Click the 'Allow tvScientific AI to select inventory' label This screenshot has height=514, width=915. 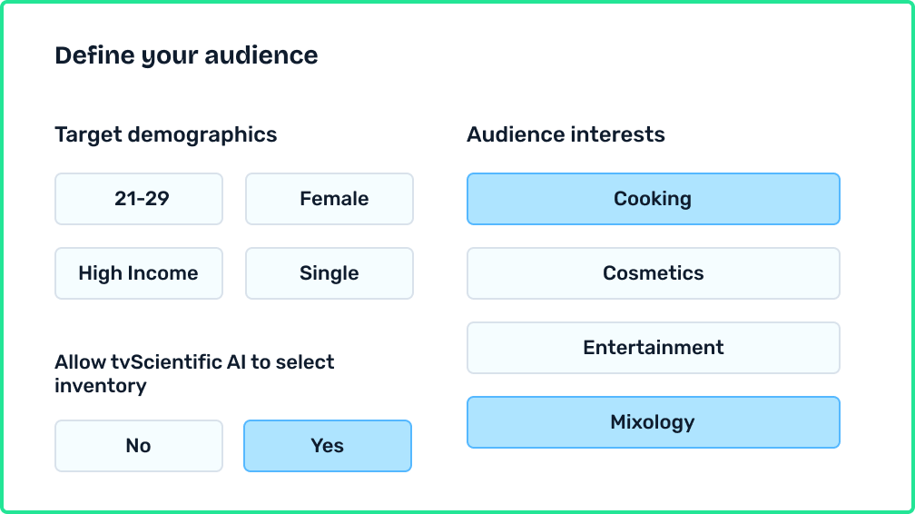(x=194, y=373)
